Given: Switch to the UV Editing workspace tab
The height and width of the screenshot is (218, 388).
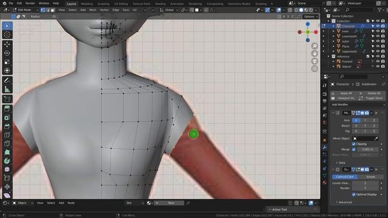Looking at the screenshot, I should pos(121,4).
